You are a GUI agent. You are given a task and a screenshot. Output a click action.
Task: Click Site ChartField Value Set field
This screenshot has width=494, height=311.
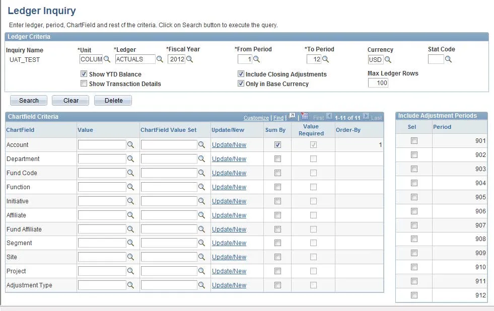[x=169, y=257]
